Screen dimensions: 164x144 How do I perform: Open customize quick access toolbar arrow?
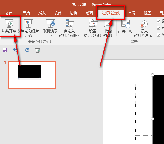pyautogui.click(x=46, y=51)
